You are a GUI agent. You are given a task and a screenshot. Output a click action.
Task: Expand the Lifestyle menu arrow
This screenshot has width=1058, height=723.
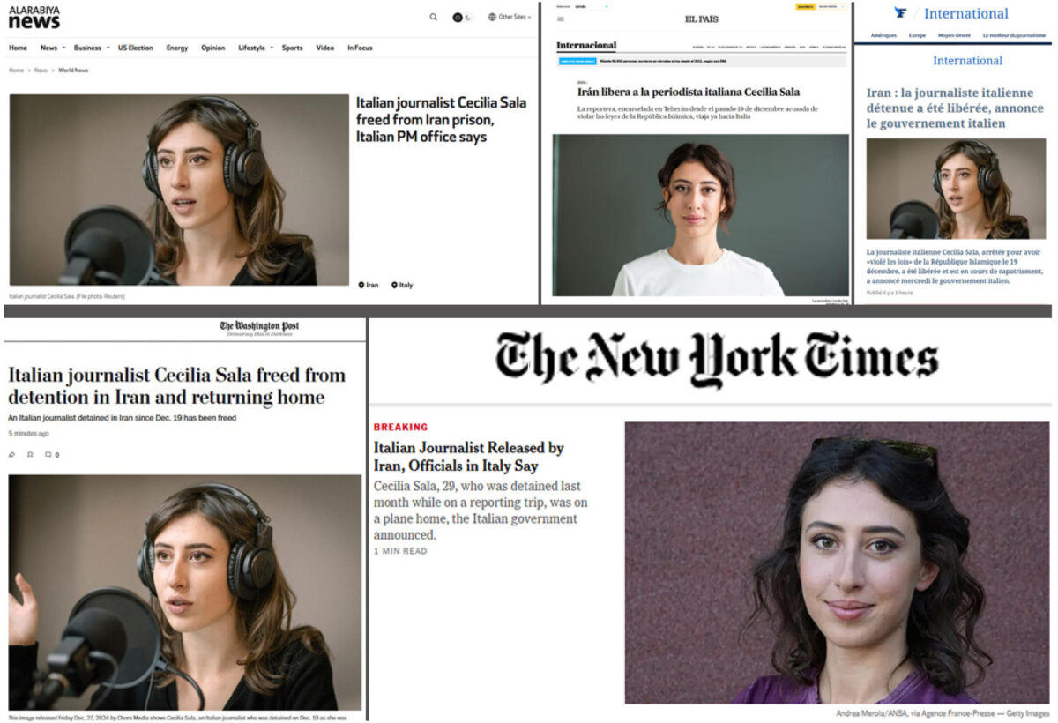coord(272,48)
